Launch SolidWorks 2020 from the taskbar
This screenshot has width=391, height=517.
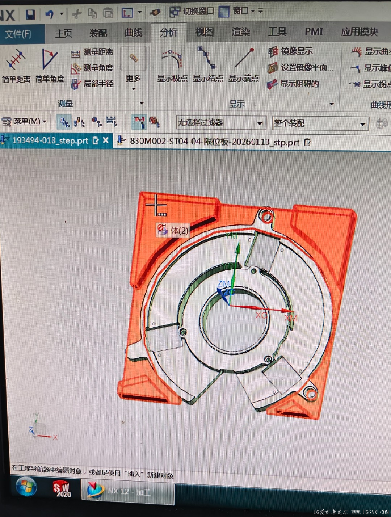(62, 488)
